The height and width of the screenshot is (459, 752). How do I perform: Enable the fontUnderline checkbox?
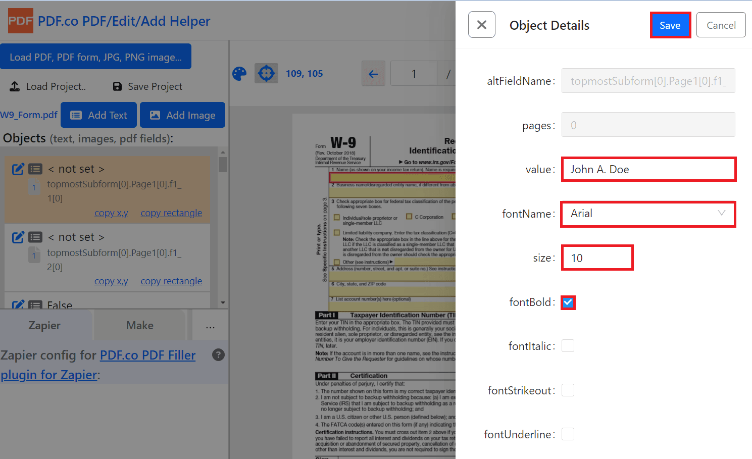568,434
